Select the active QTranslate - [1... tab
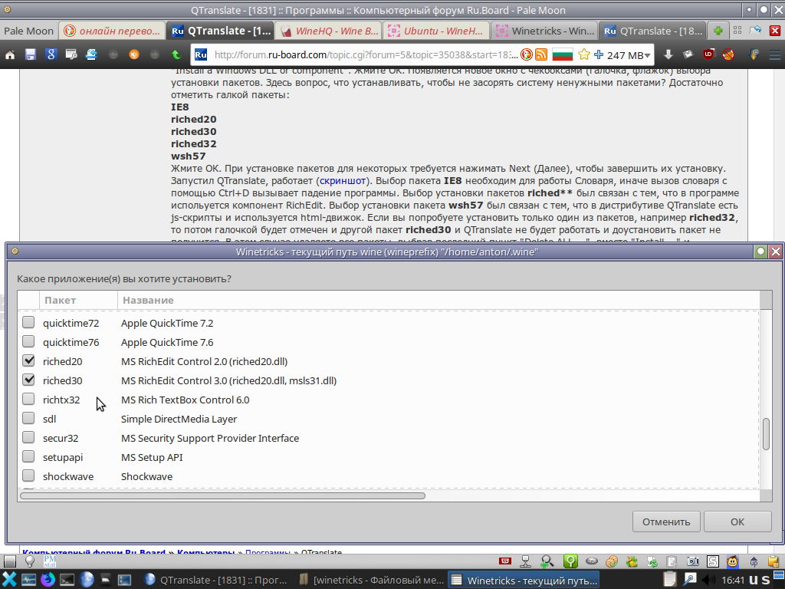The image size is (785, 589). click(220, 31)
